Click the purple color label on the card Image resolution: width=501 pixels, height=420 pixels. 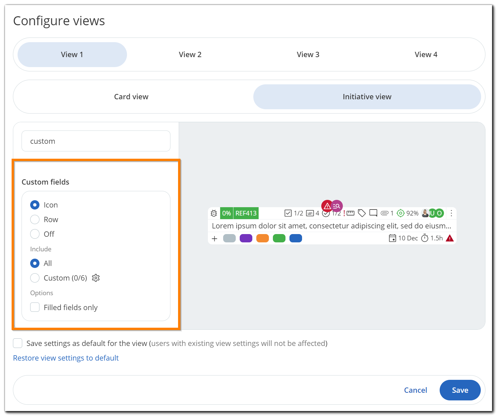point(246,238)
